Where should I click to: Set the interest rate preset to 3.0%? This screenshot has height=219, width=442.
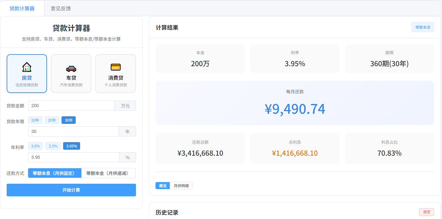tap(35, 146)
